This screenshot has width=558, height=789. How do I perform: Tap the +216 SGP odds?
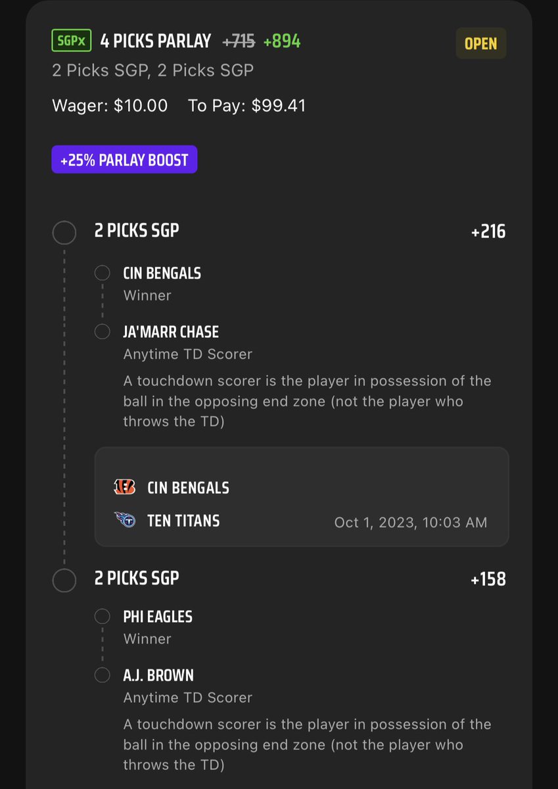(488, 231)
